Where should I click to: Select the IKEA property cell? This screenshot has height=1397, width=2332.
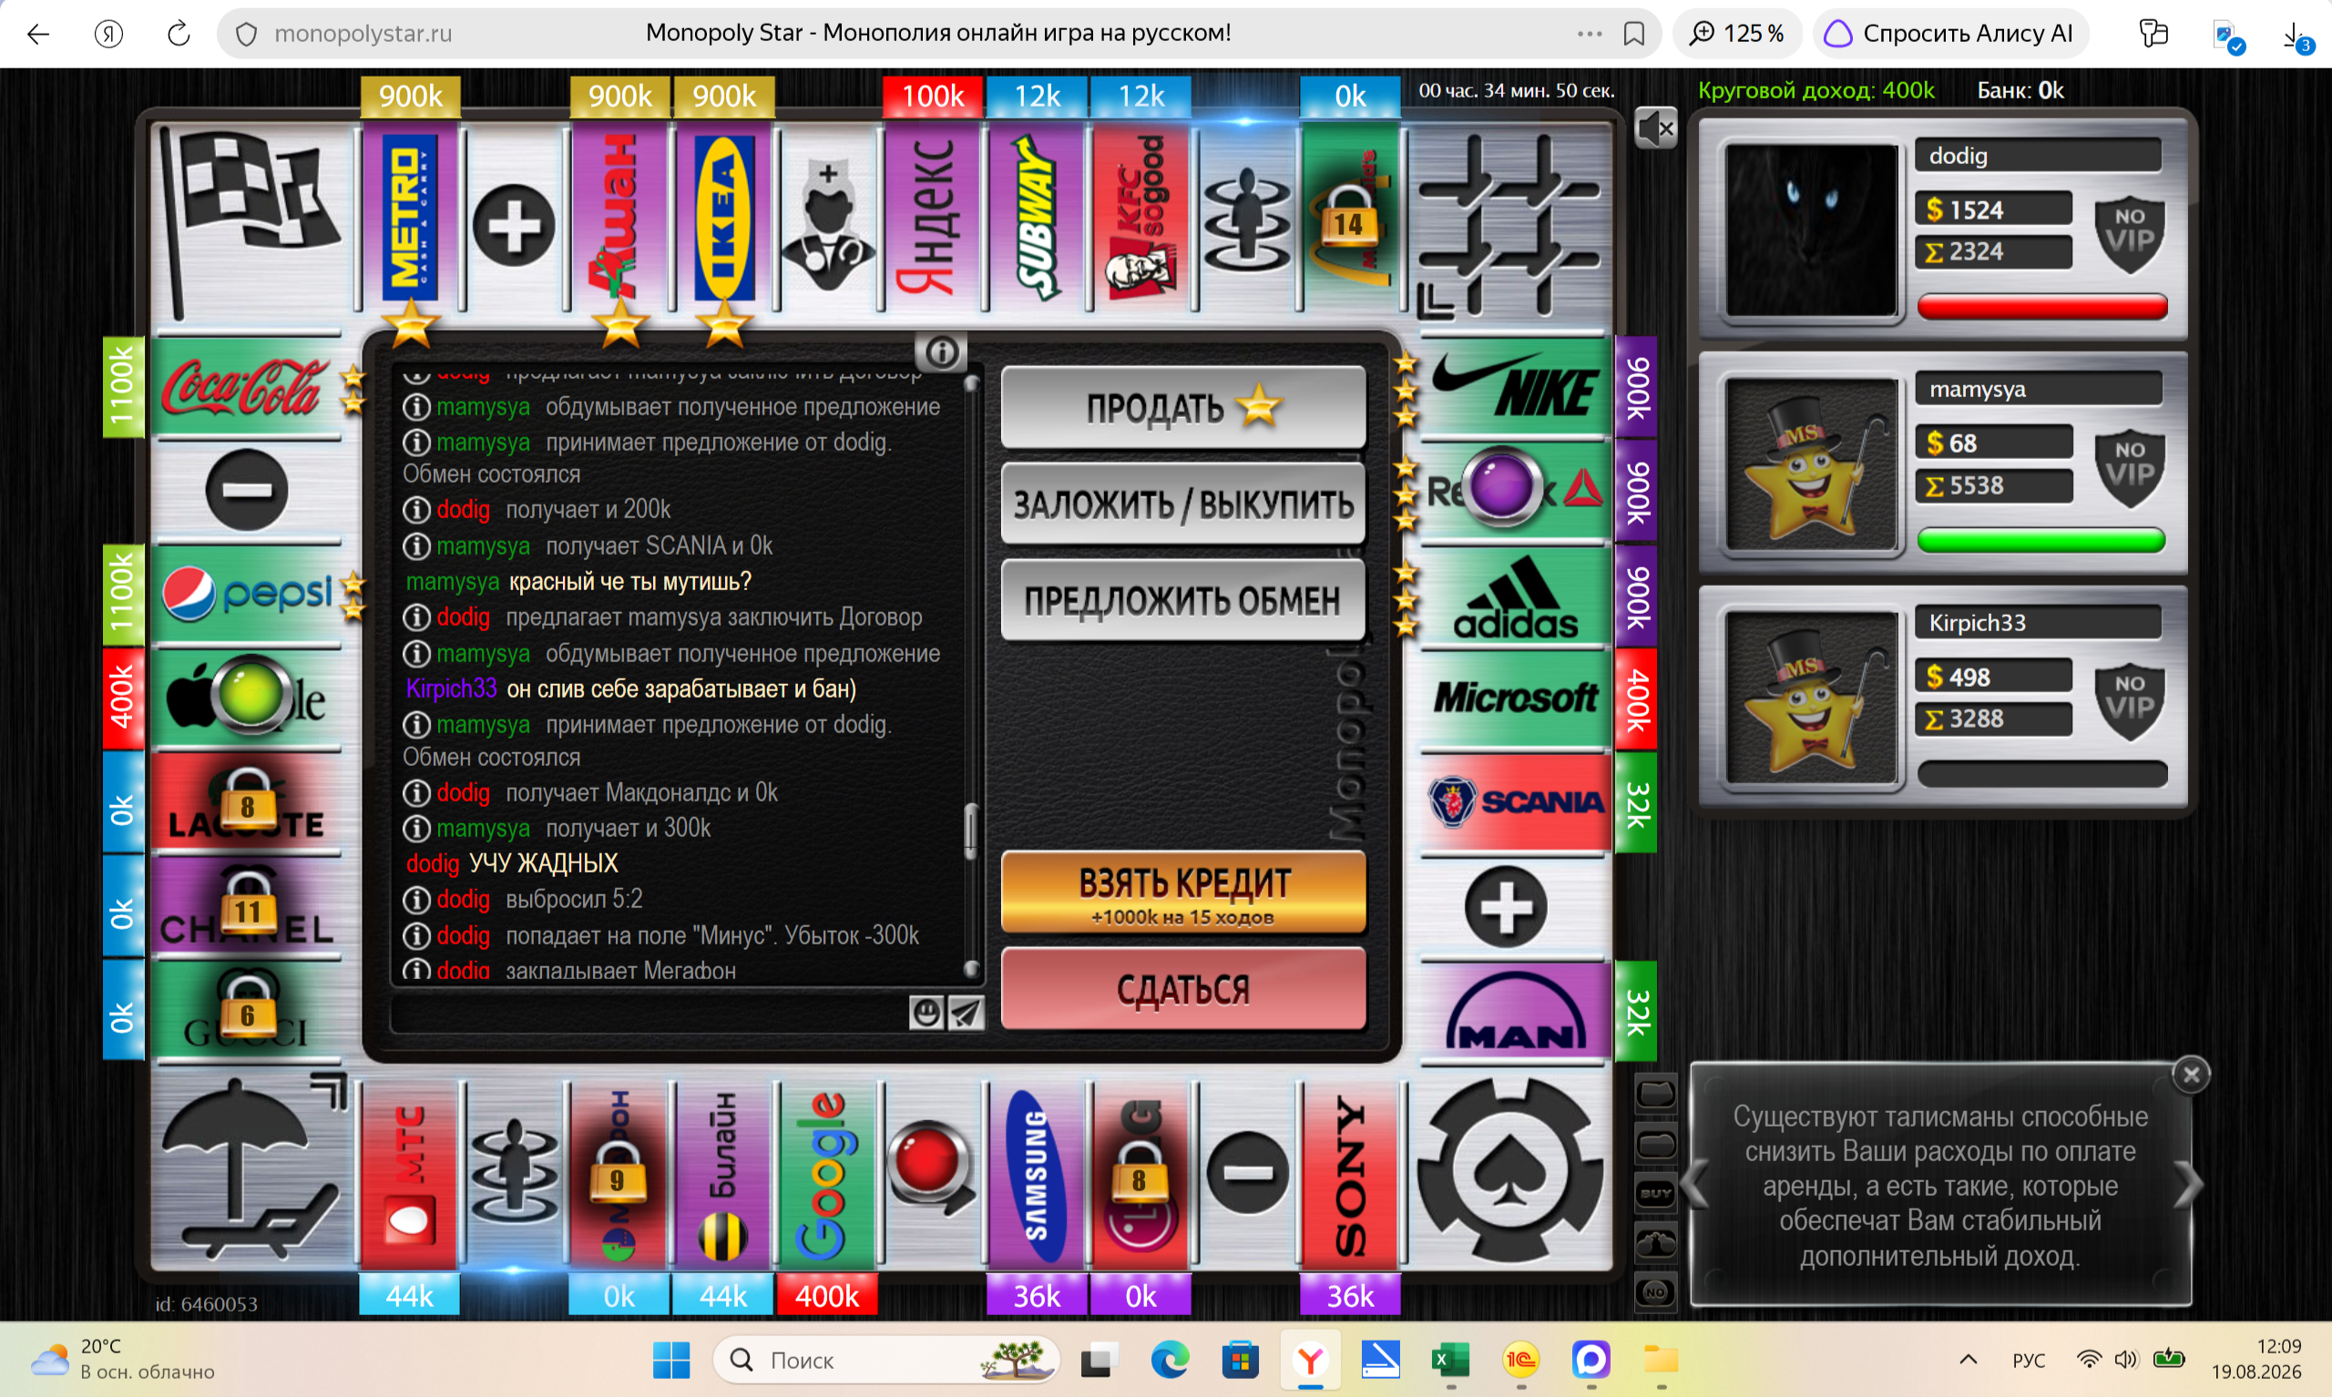(x=723, y=218)
